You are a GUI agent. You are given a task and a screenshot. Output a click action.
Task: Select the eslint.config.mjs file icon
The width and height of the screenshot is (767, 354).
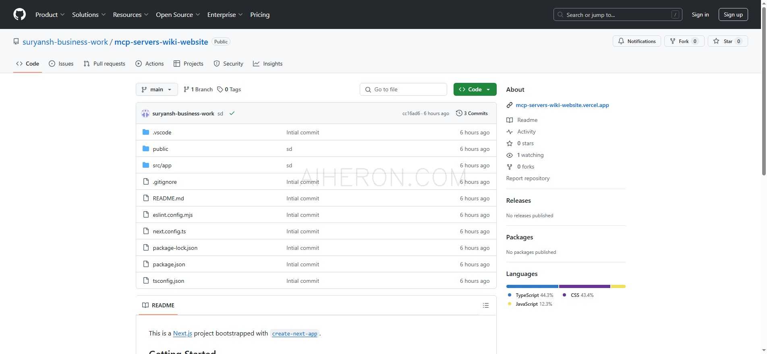[146, 215]
